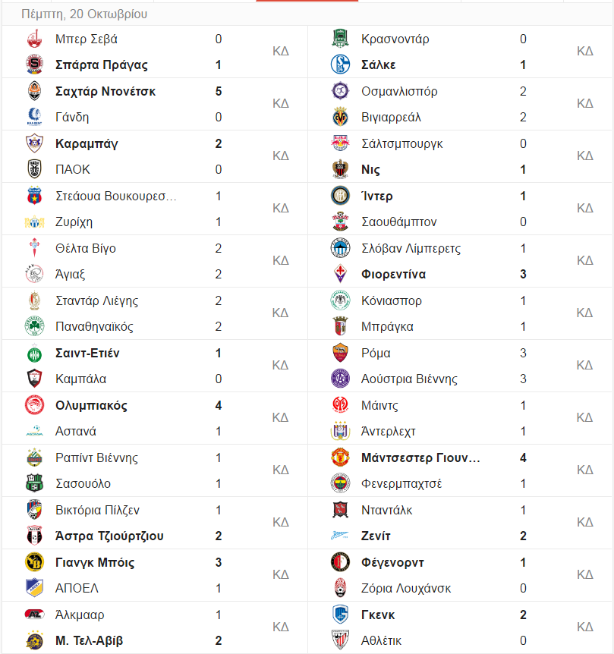Click the Άγιαξ club crest

34,274
